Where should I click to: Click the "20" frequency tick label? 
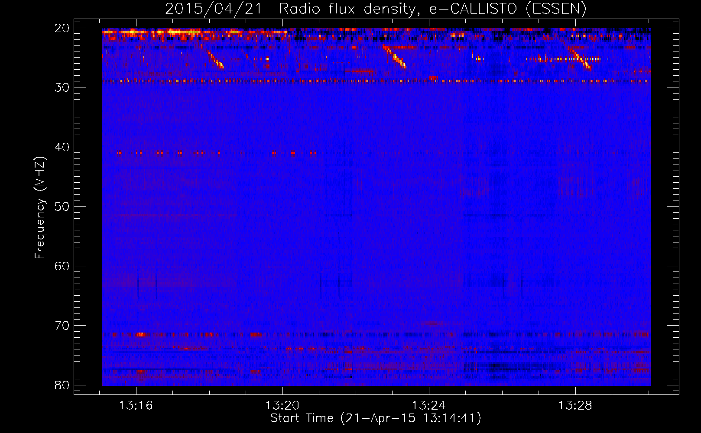pyautogui.click(x=62, y=28)
